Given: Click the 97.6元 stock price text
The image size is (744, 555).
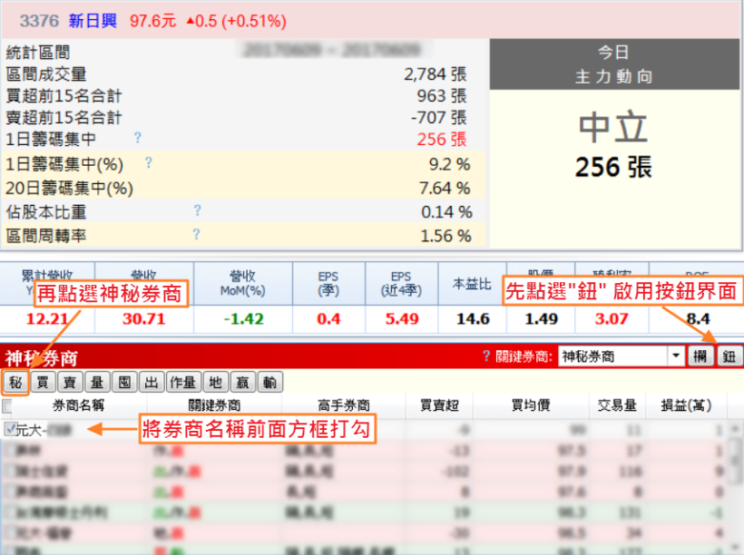Looking at the screenshot, I should point(152,21).
